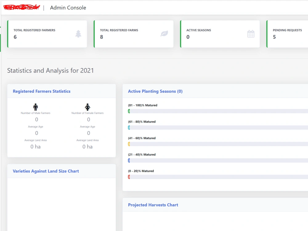The height and width of the screenshot is (231, 308).
Task: Open the Projected Harvests Chart panel header
Action: tap(153, 205)
